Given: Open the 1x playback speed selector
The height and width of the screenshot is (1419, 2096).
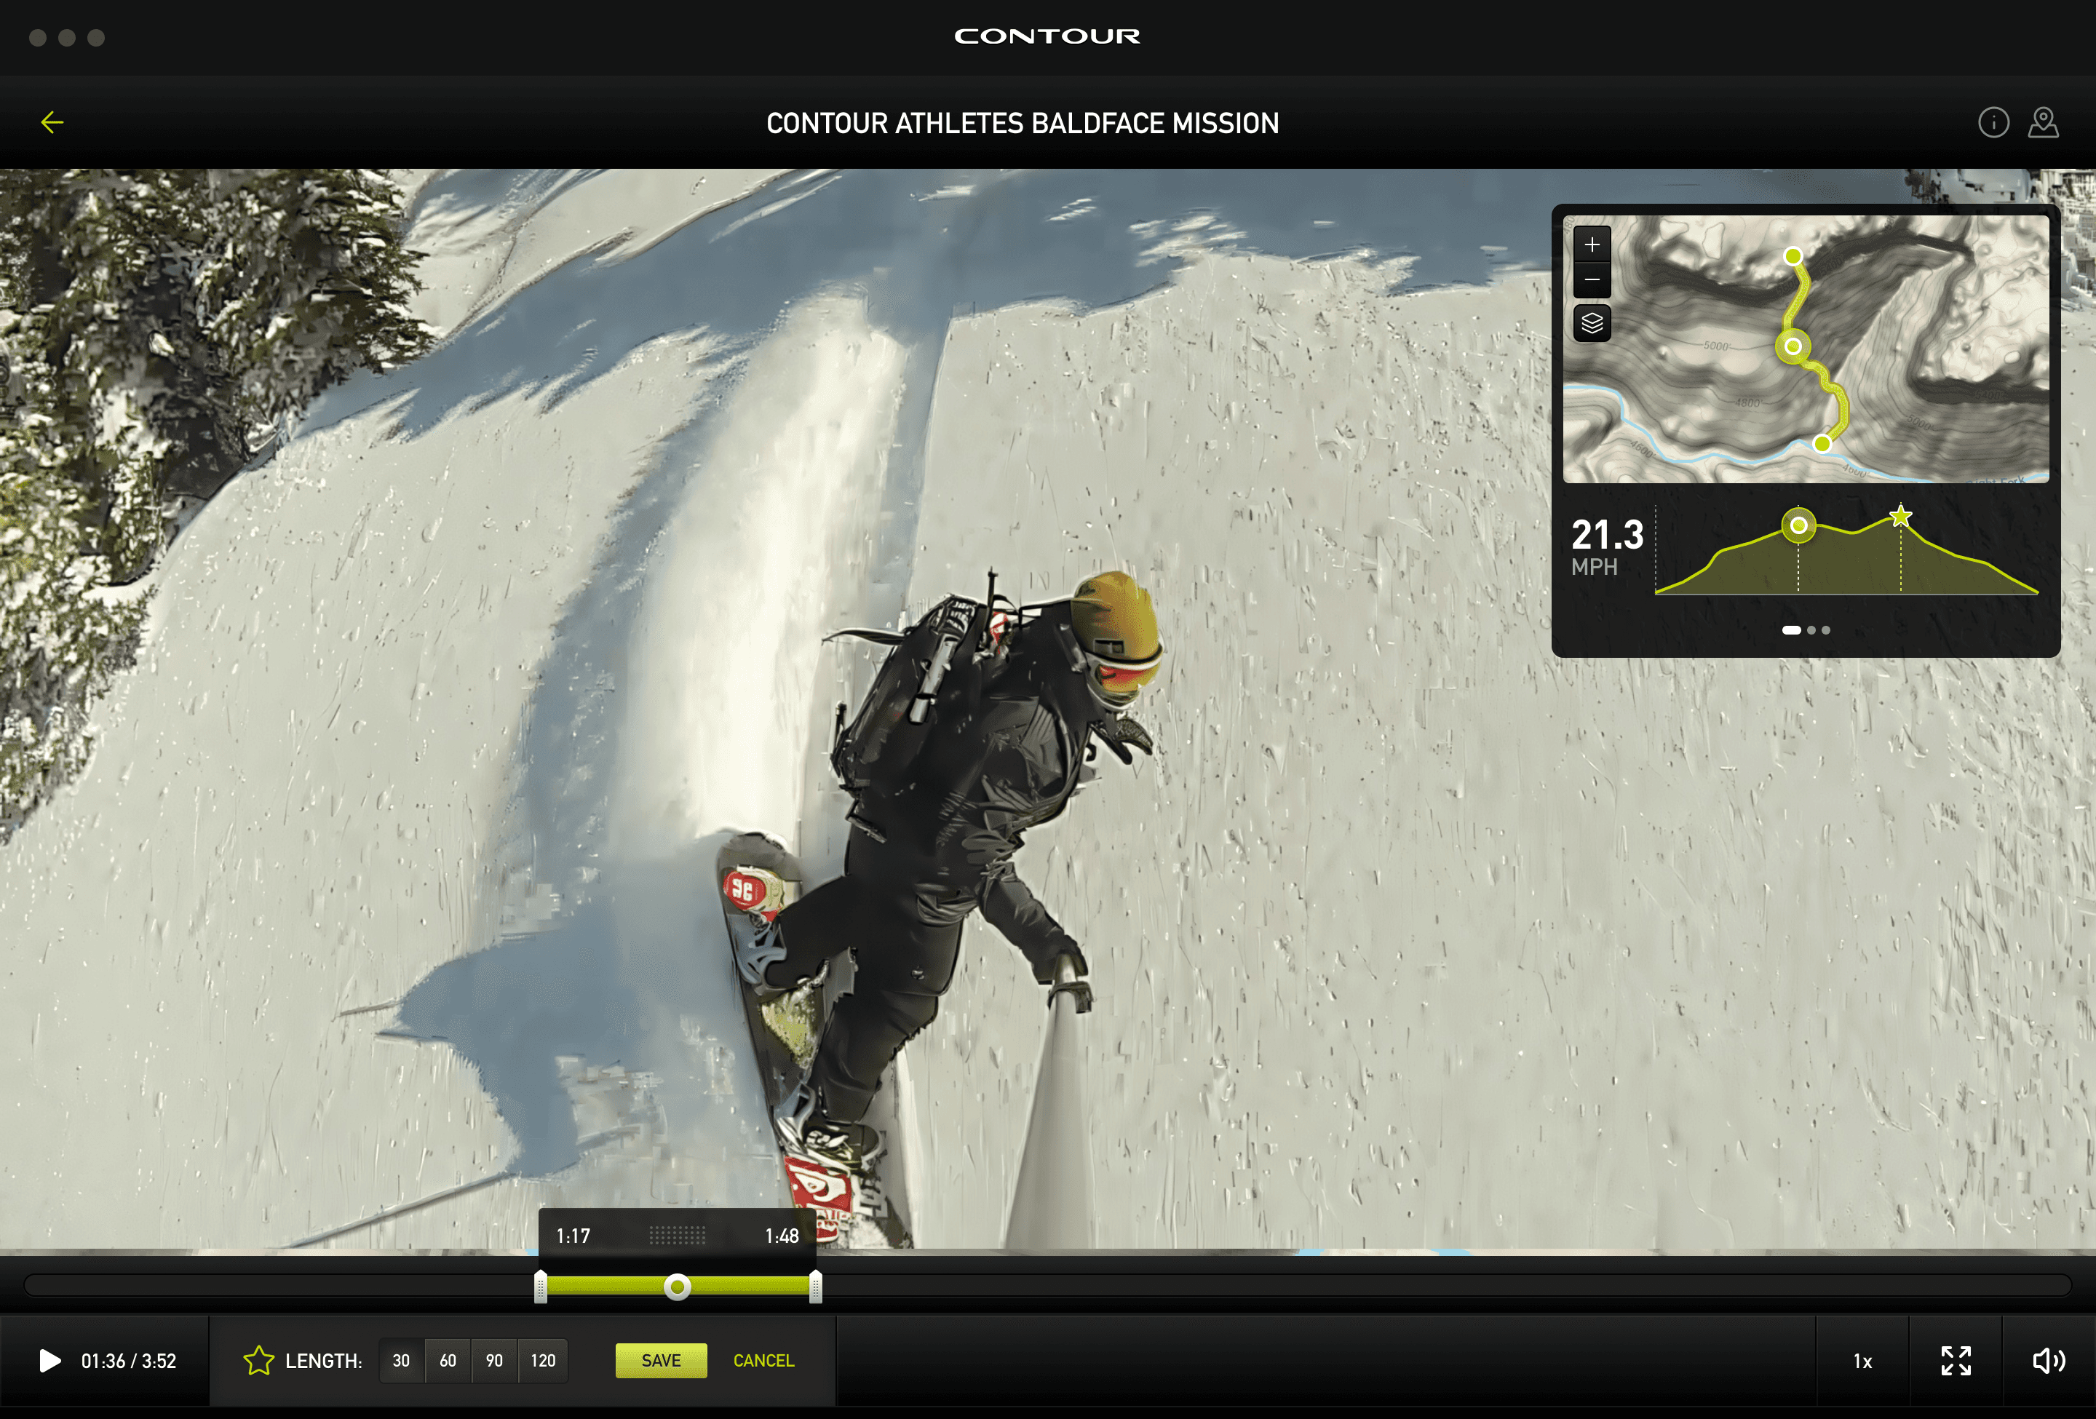Looking at the screenshot, I should 1862,1360.
